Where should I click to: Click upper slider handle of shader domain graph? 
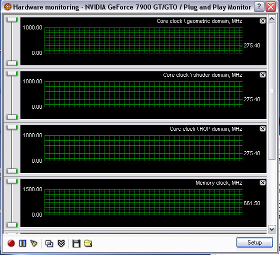(12, 73)
